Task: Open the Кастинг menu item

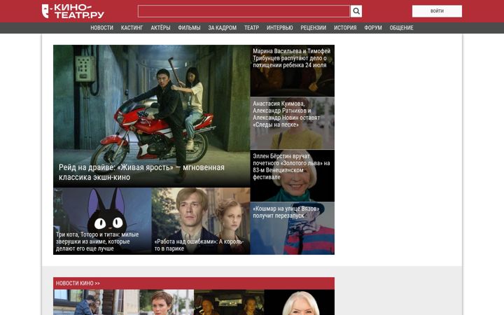Action: (132, 28)
